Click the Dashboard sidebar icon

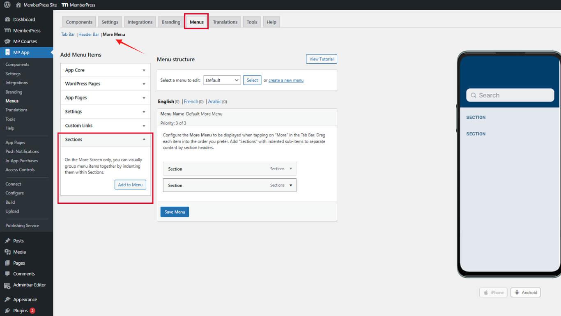7,19
